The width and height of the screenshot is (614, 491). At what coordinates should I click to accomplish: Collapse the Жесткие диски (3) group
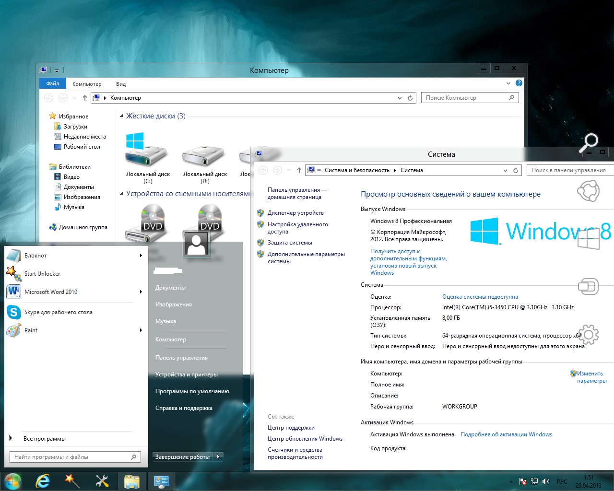121,116
